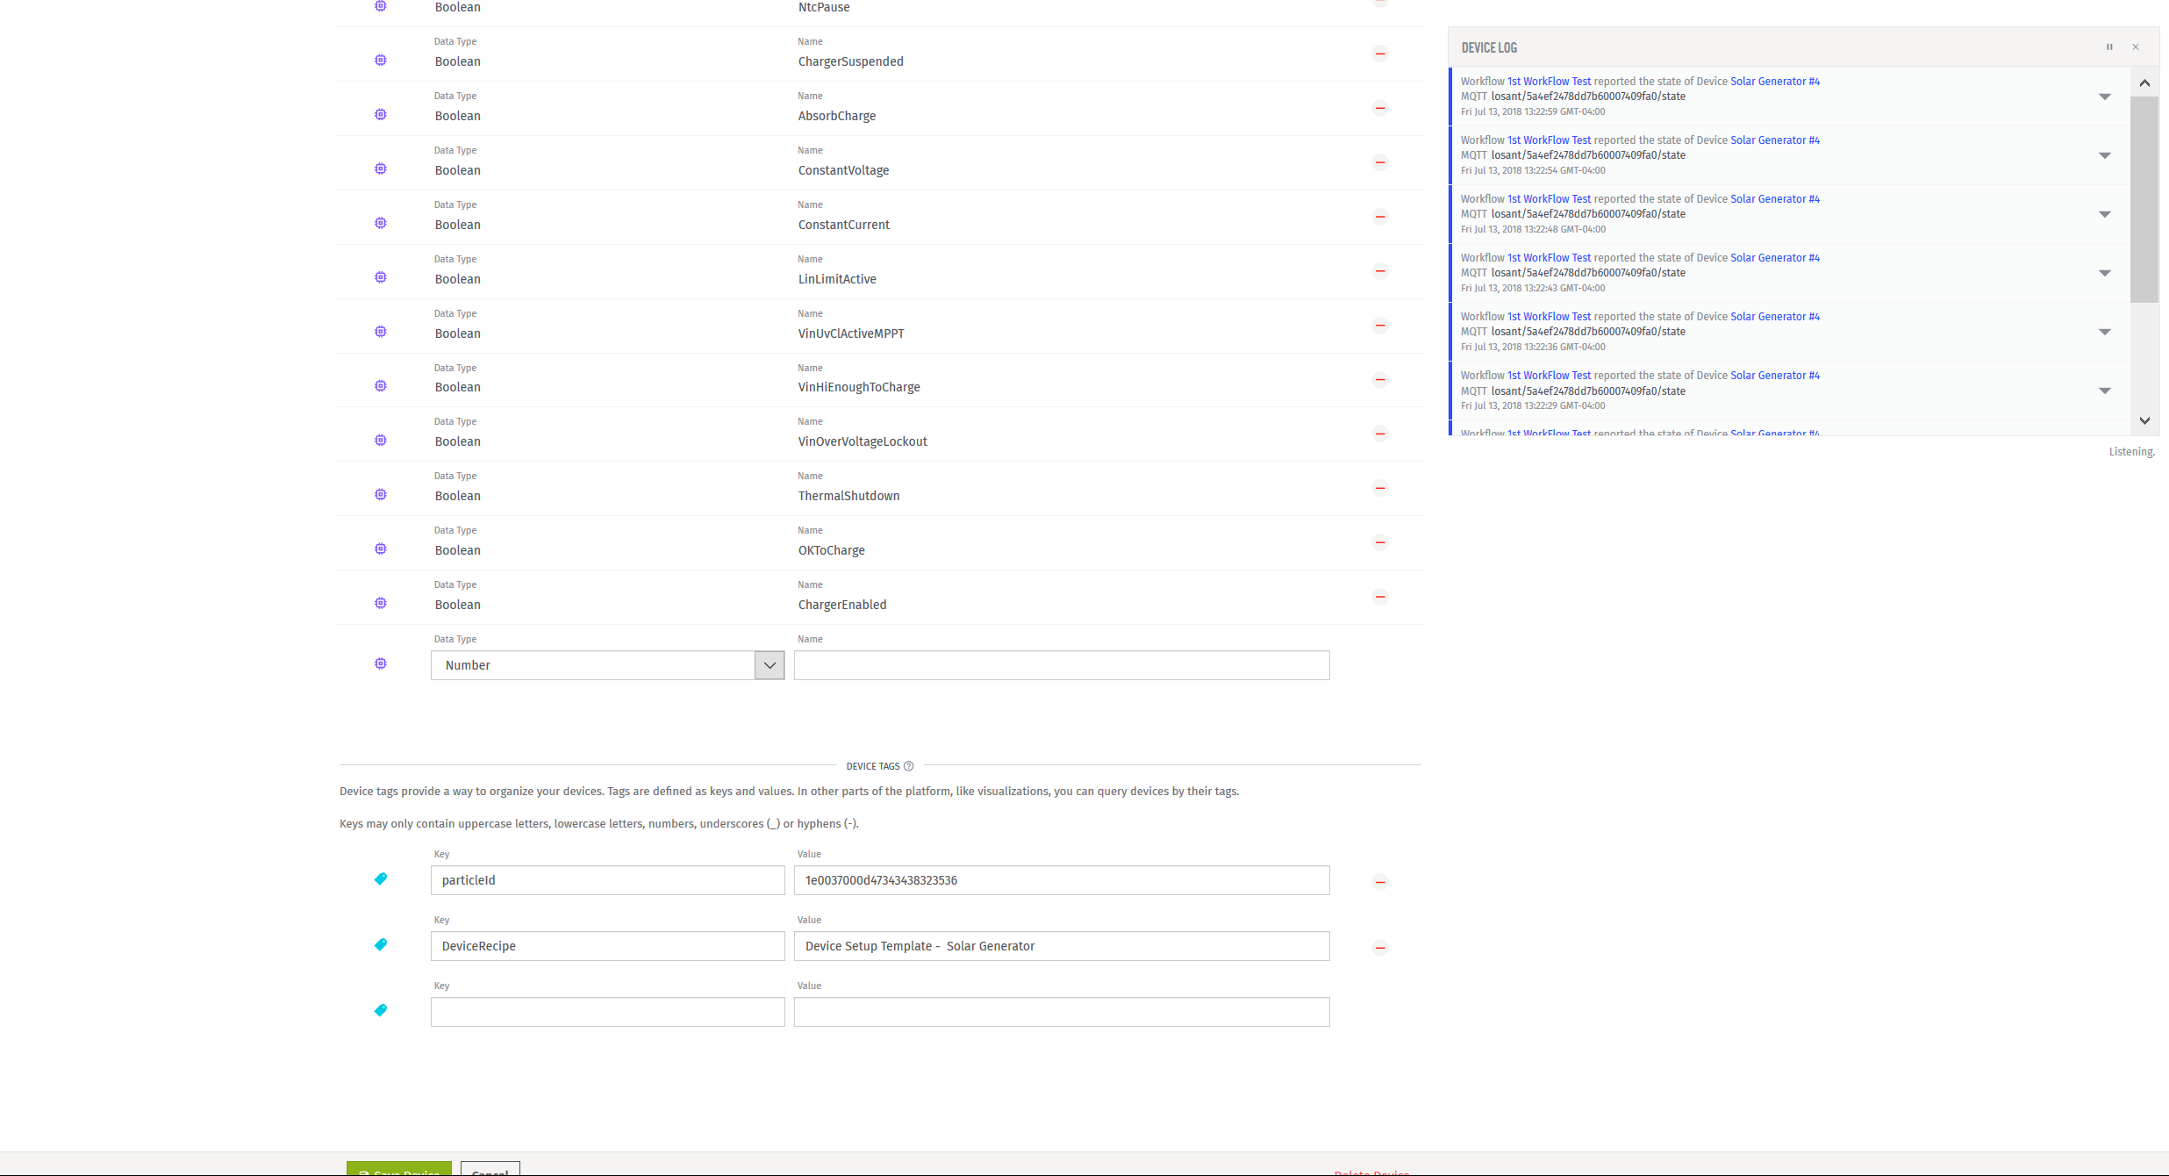Remove the ThermalShutdown attribute
This screenshot has height=1176, width=2169.
pyautogui.click(x=1380, y=489)
